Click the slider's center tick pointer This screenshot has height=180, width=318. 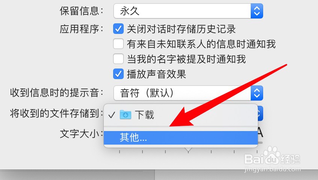point(188,150)
